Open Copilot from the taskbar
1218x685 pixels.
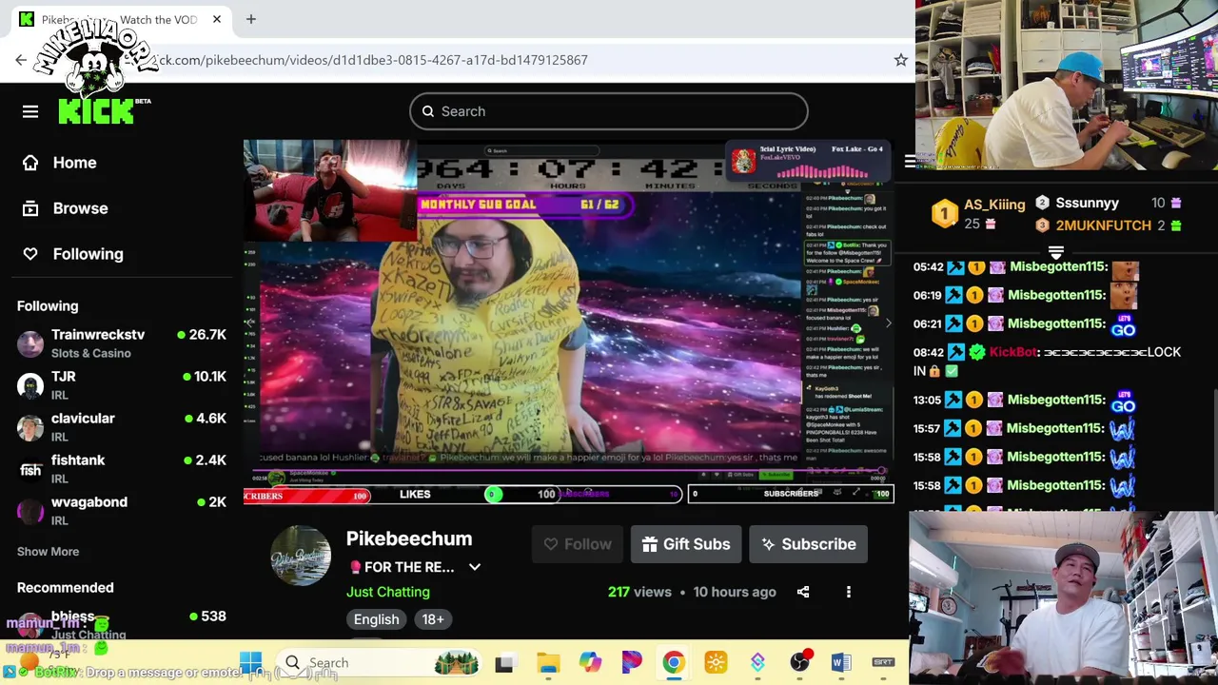590,662
